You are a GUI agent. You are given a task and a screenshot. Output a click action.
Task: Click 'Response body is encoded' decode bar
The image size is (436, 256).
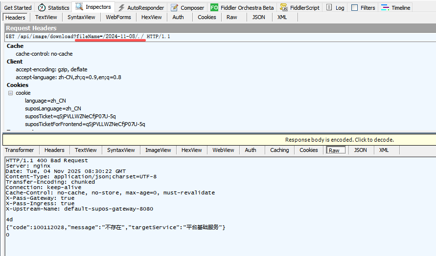click(x=339, y=140)
